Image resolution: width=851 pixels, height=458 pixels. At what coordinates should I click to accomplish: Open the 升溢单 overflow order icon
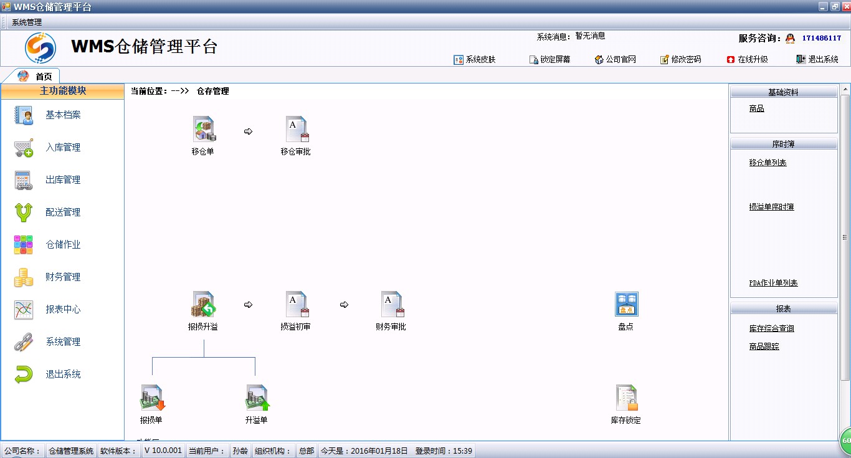tap(256, 398)
